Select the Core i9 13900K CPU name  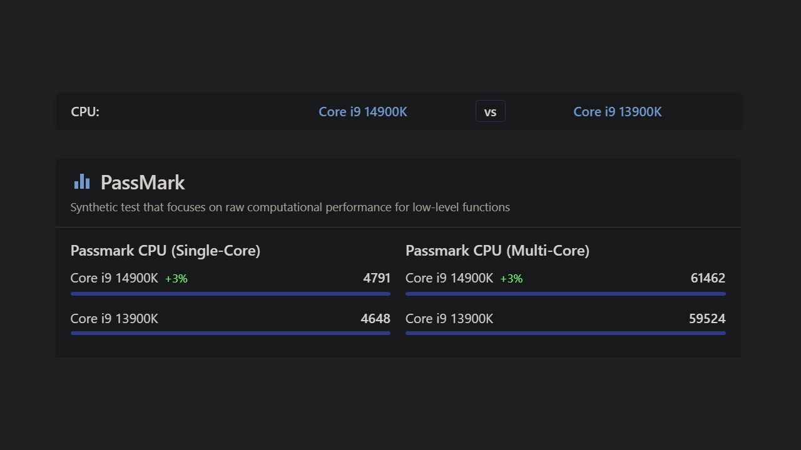(618, 111)
